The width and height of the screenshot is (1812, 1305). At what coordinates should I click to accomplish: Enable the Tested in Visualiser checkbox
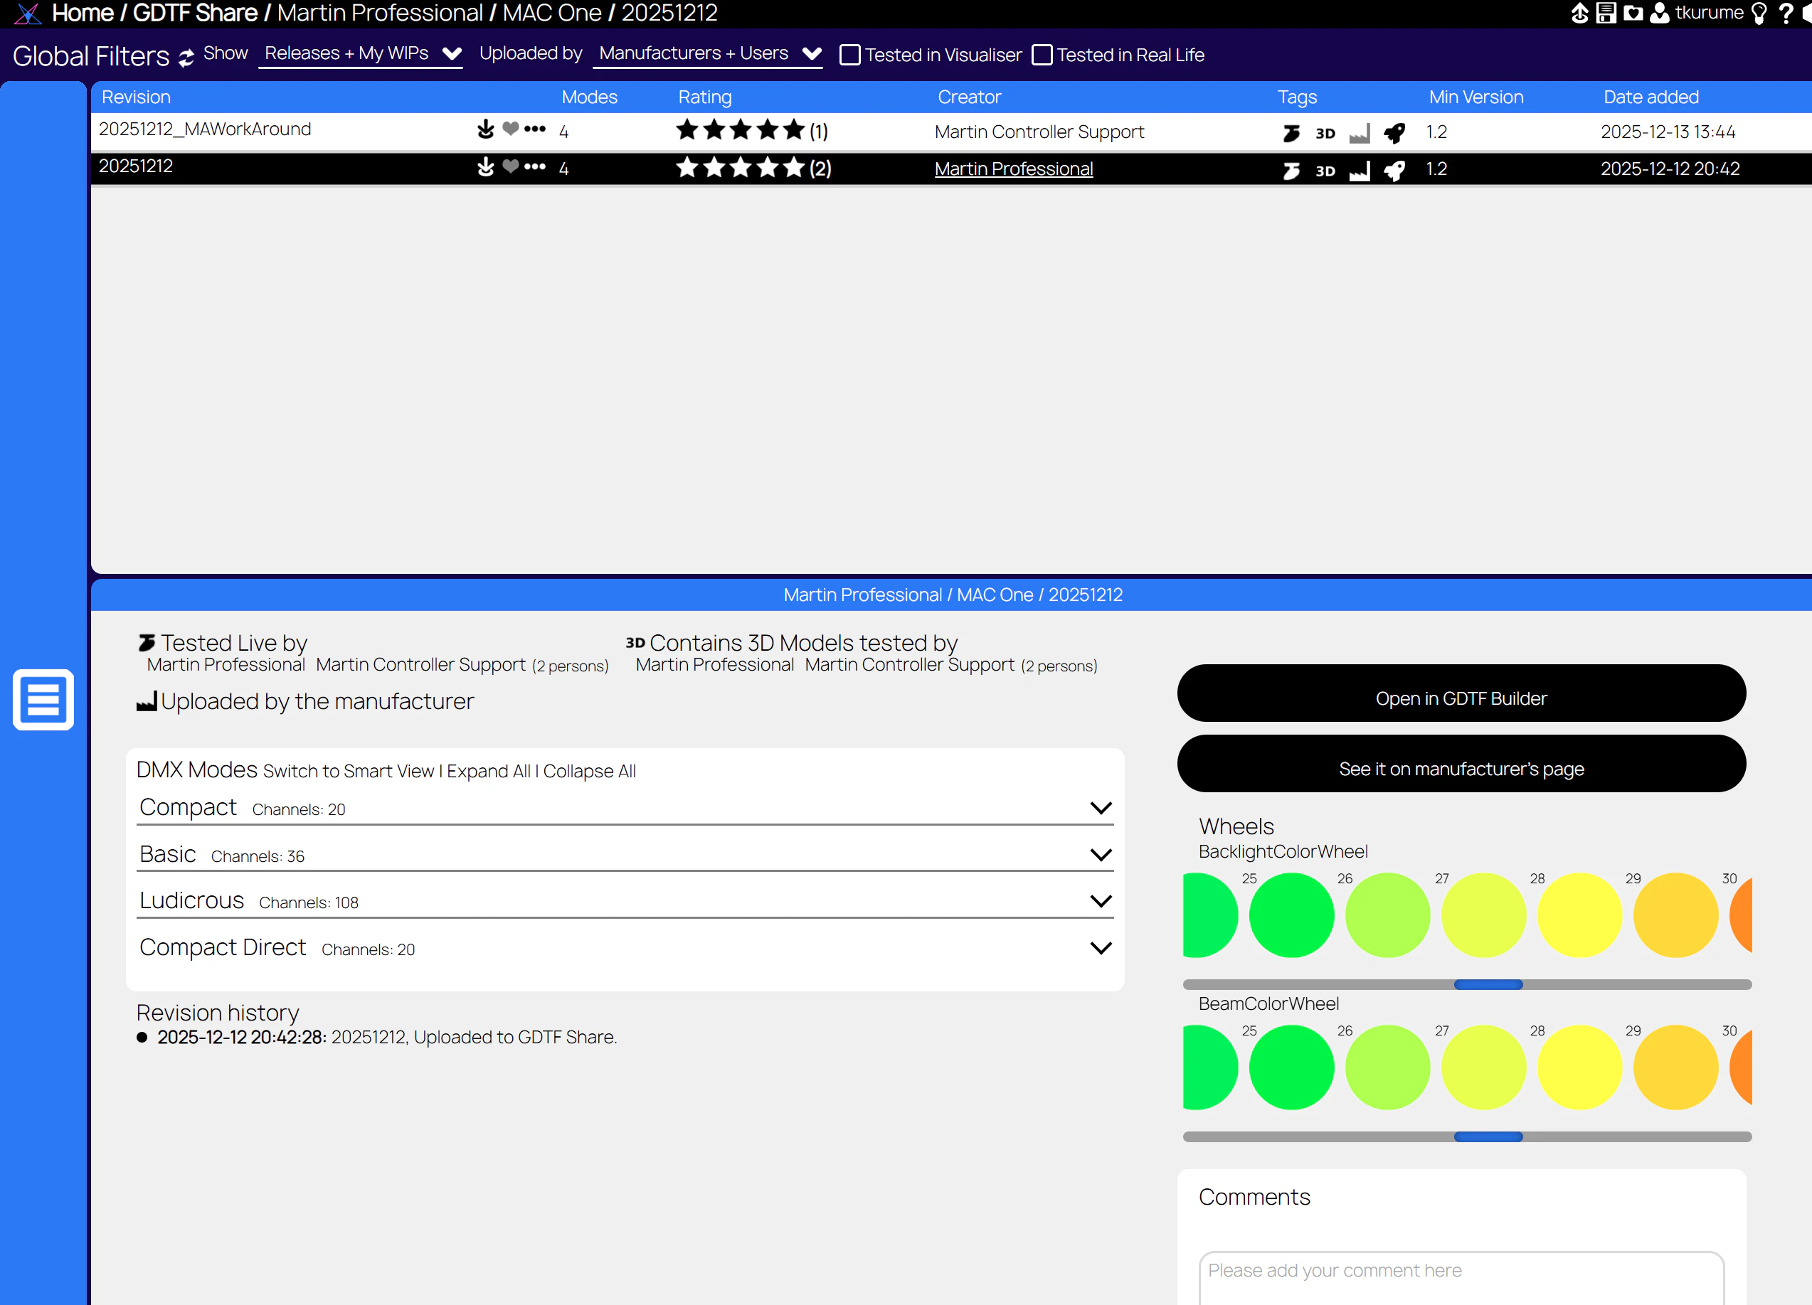[x=850, y=55]
